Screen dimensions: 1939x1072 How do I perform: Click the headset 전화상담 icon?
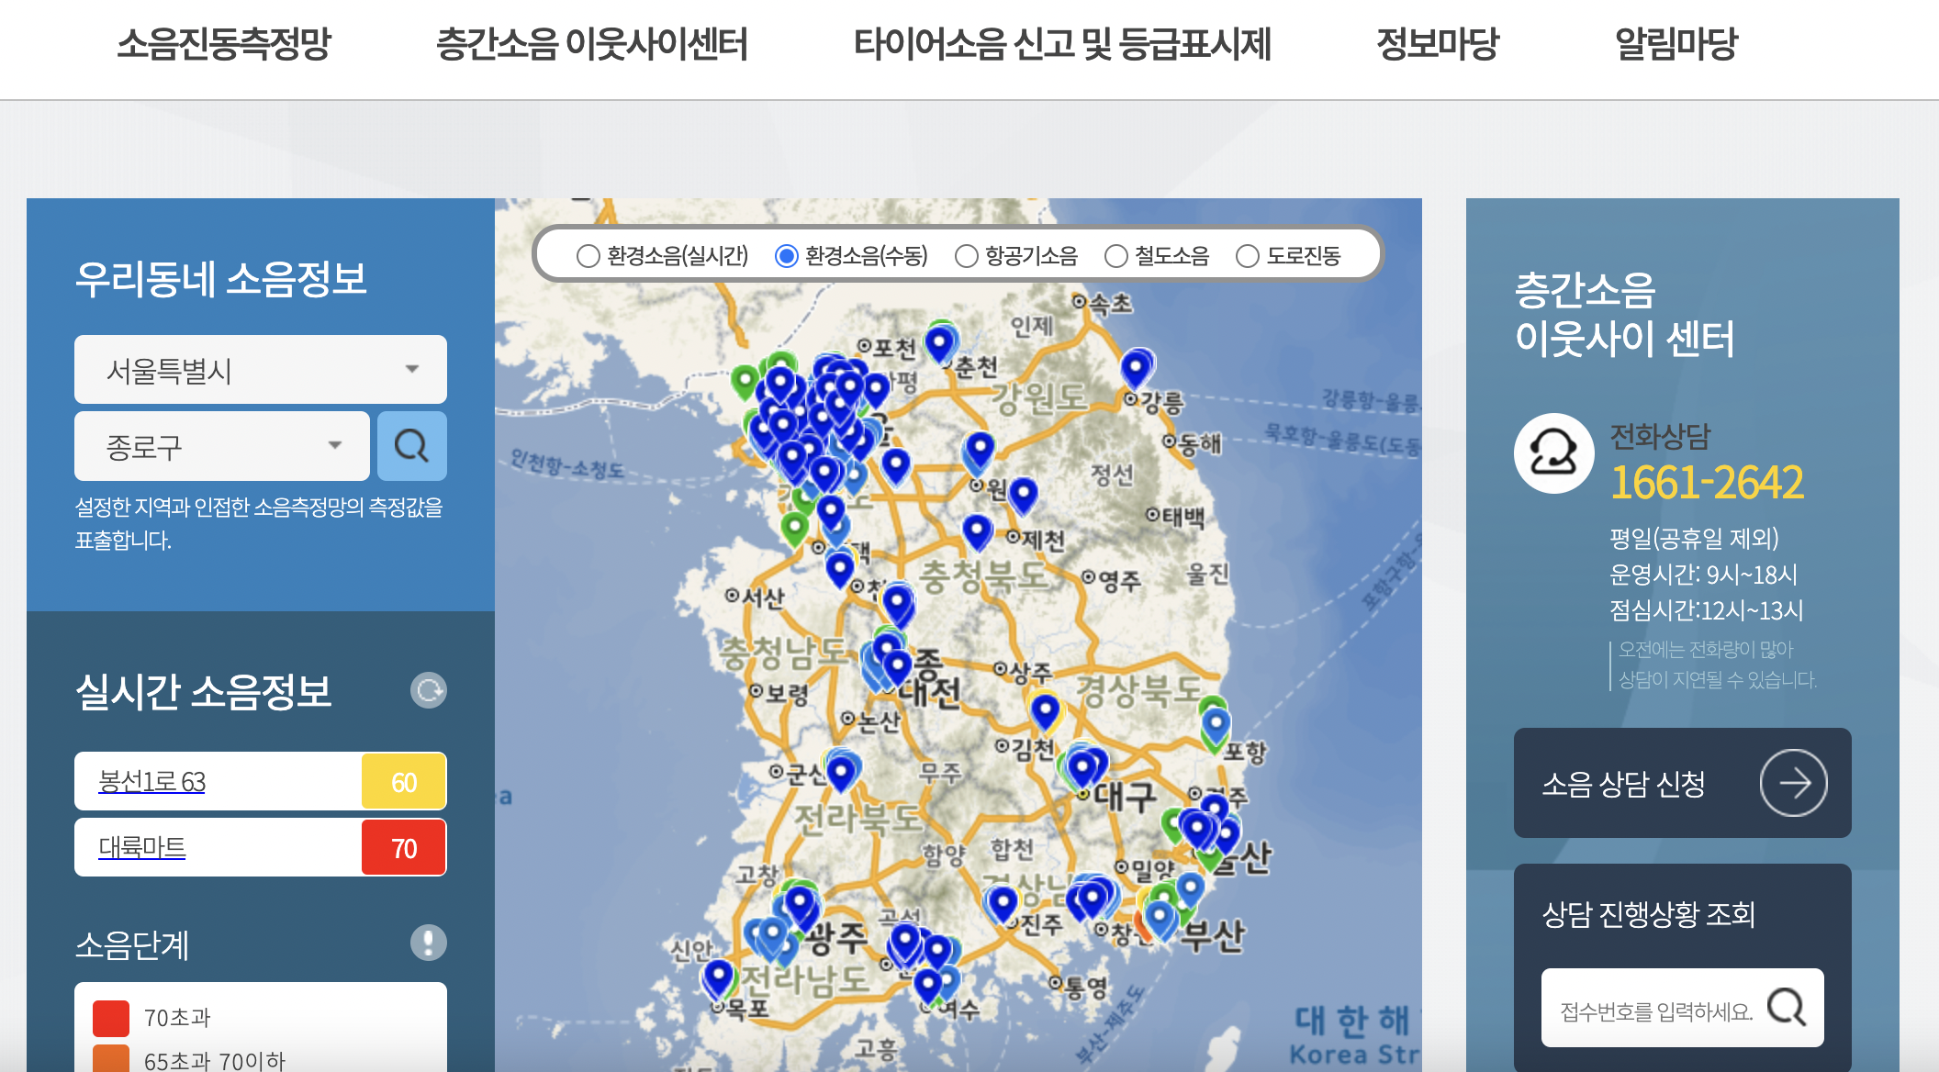(1553, 452)
